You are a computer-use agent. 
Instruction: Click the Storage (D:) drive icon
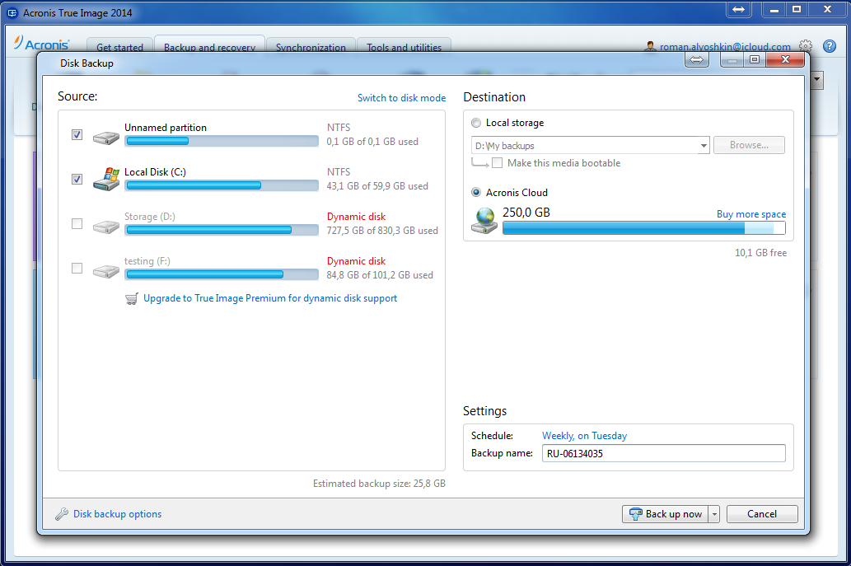(105, 227)
